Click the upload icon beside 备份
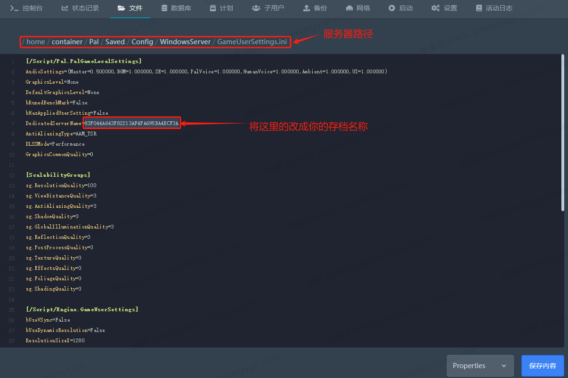 [307, 8]
